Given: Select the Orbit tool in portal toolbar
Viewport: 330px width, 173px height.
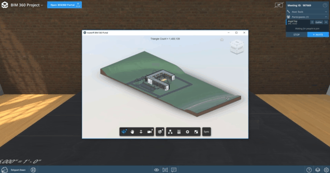Looking at the screenshot, I should [x=124, y=132].
